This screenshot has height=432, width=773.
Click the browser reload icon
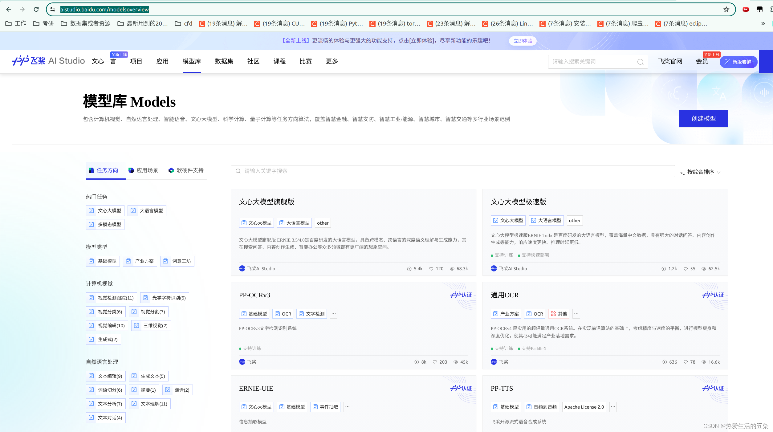click(x=36, y=9)
